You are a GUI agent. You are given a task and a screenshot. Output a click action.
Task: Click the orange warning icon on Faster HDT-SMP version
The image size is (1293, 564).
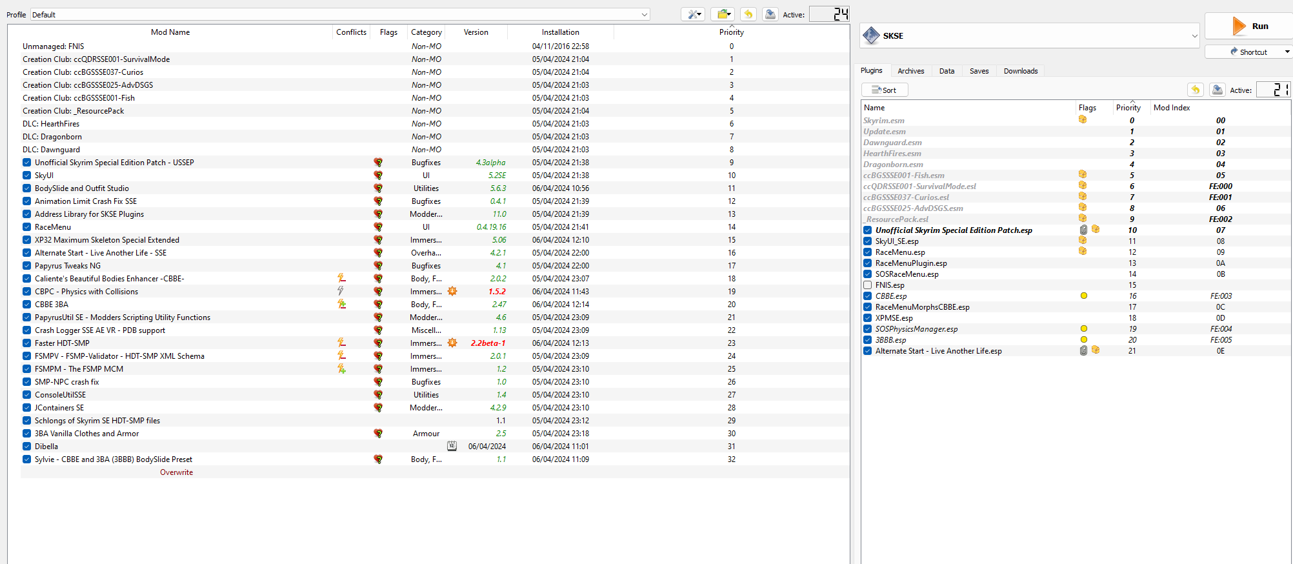(452, 343)
